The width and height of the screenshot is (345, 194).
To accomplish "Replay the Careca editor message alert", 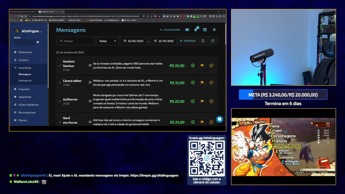I will pos(193,83).
